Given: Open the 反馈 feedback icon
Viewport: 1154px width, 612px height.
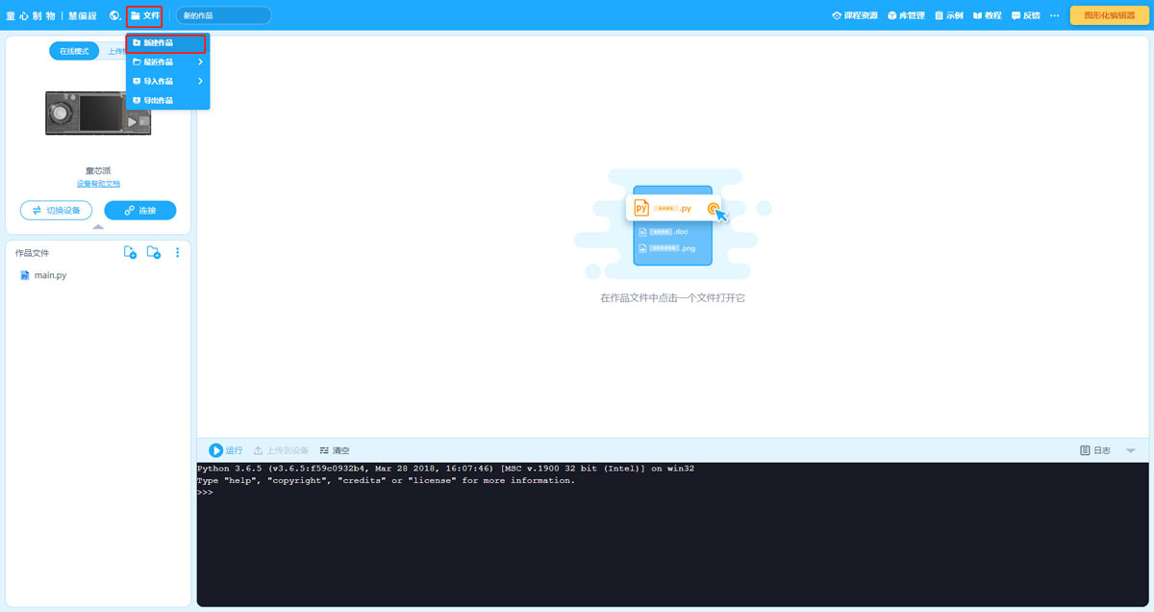Looking at the screenshot, I should [x=1025, y=14].
